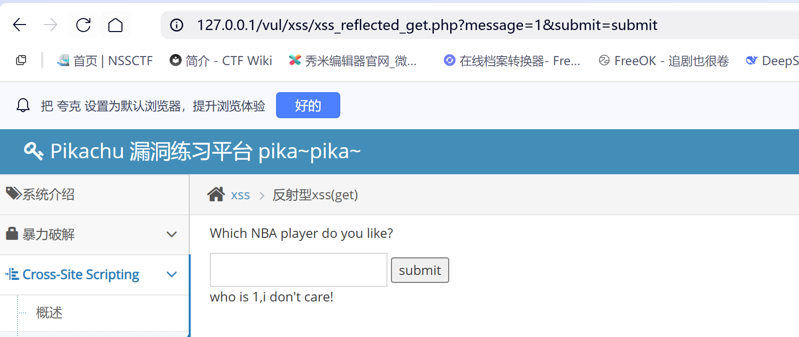The image size is (799, 337).
Task: Open the 简介 - CTF Wiki bookmark
Action: click(221, 60)
